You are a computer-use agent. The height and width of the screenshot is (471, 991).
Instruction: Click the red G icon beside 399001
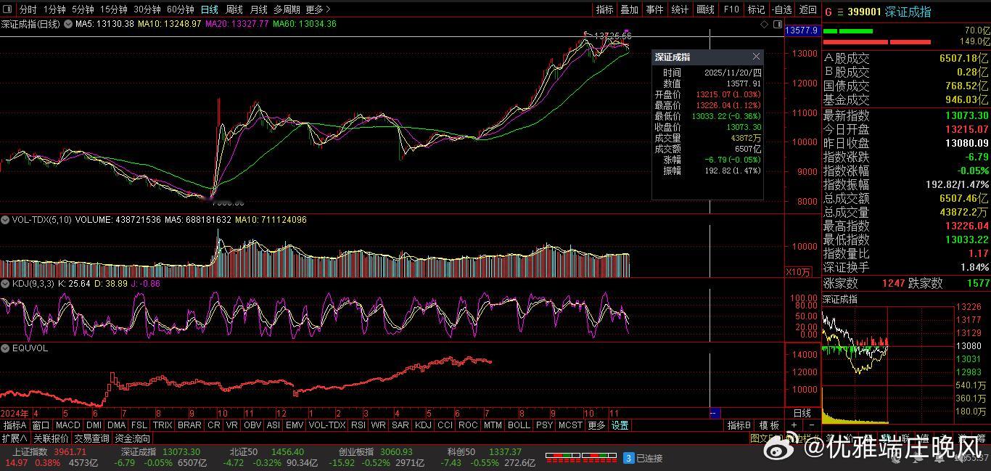[828, 12]
